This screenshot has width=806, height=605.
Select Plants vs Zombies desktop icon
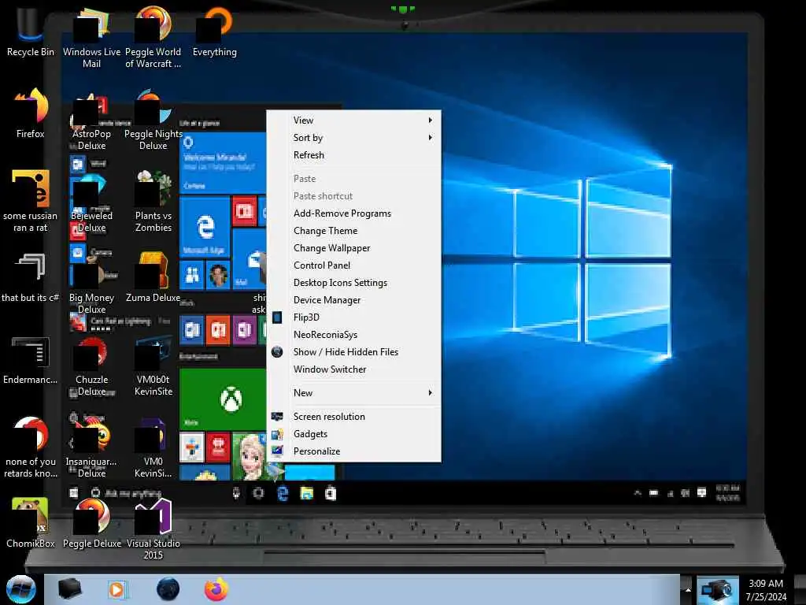pos(153,201)
